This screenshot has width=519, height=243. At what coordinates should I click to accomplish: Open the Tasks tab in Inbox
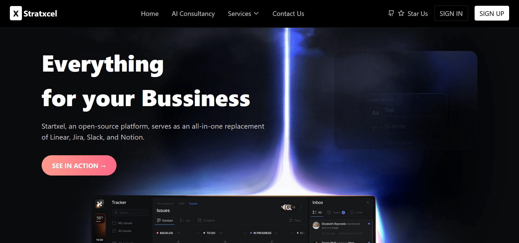(x=336, y=213)
